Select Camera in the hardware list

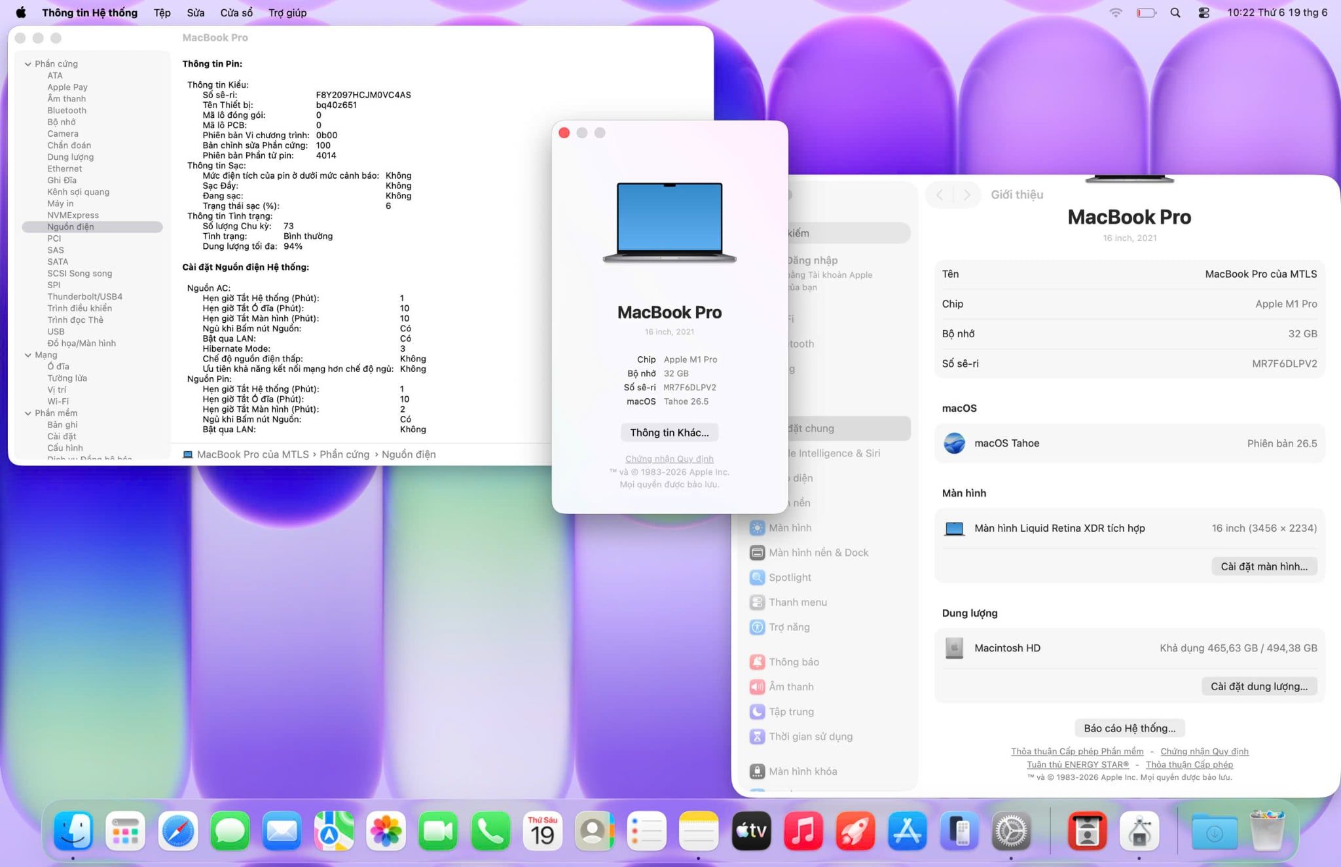[63, 134]
